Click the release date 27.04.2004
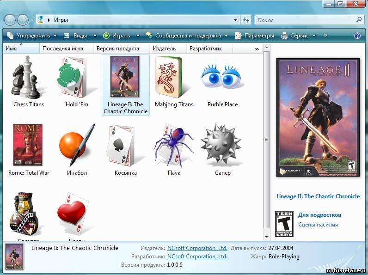 click(281, 248)
